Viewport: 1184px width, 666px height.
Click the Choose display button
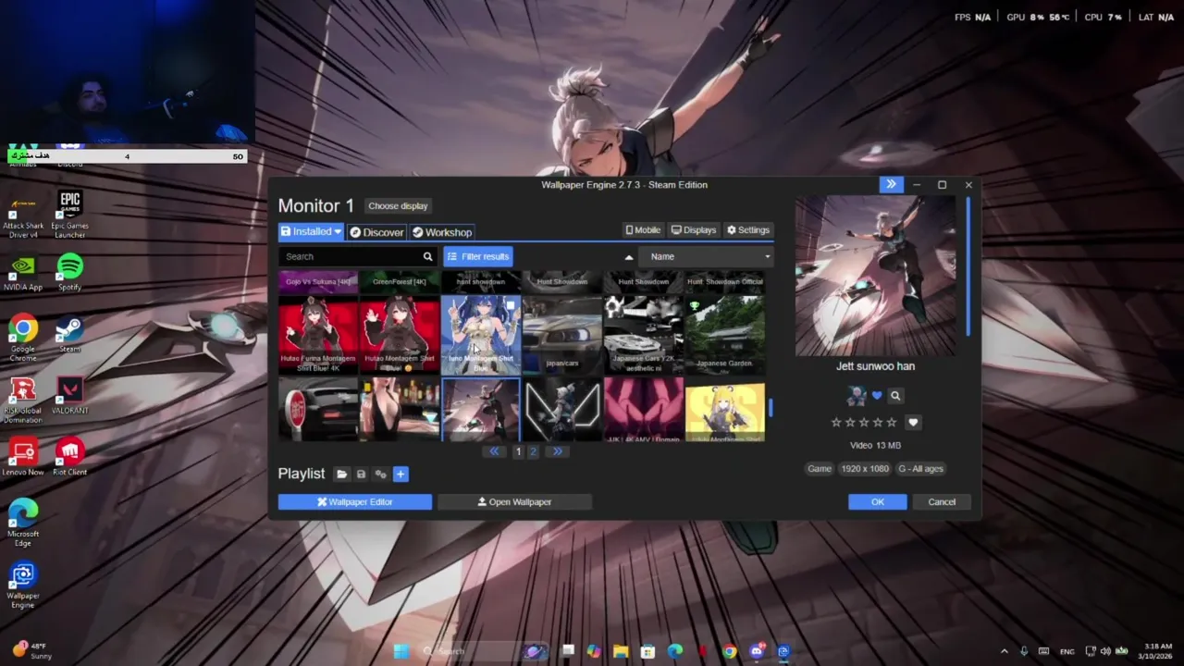tap(398, 205)
